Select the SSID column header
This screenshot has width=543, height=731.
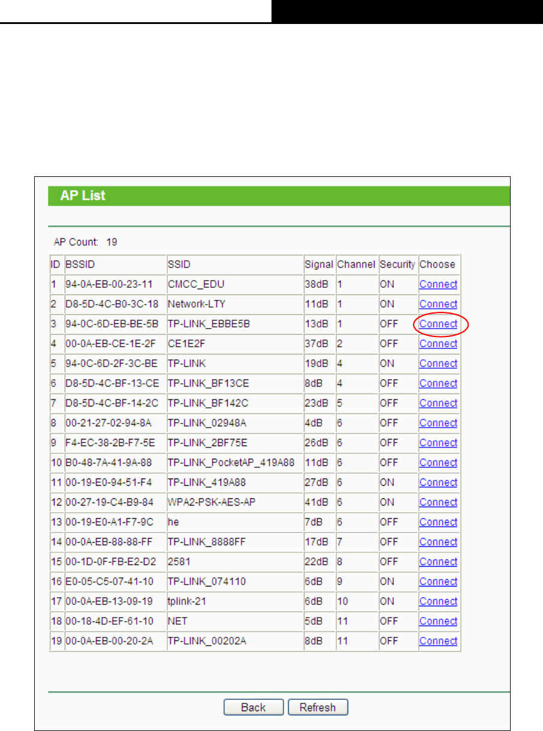coord(178,264)
